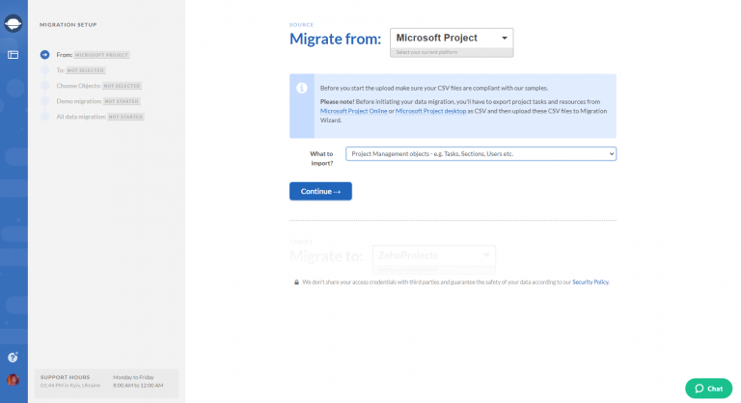Open the ZohoProjects target platform dropdown
Image resolution: width=741 pixels, height=403 pixels.
(x=434, y=255)
